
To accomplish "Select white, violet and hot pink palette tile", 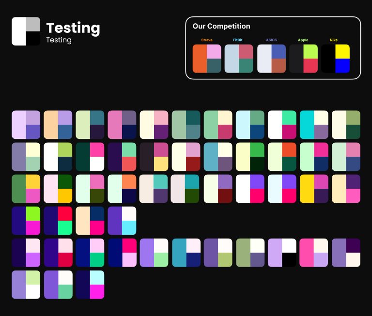I will point(250,189).
